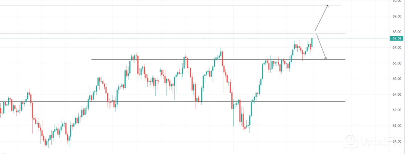
Task: Select the horizontal resistance line just below 68.00
Action: coord(169,33)
